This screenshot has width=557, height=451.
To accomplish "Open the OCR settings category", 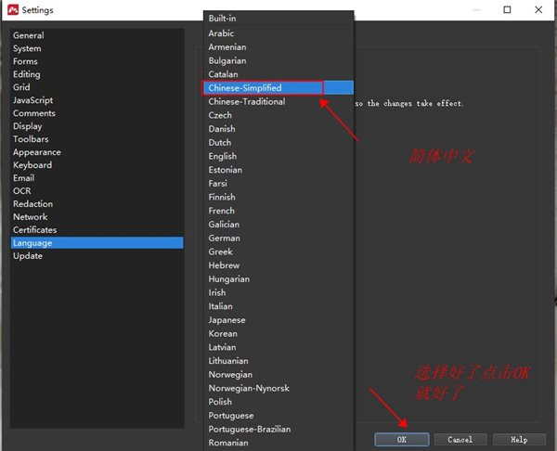I will point(22,191).
